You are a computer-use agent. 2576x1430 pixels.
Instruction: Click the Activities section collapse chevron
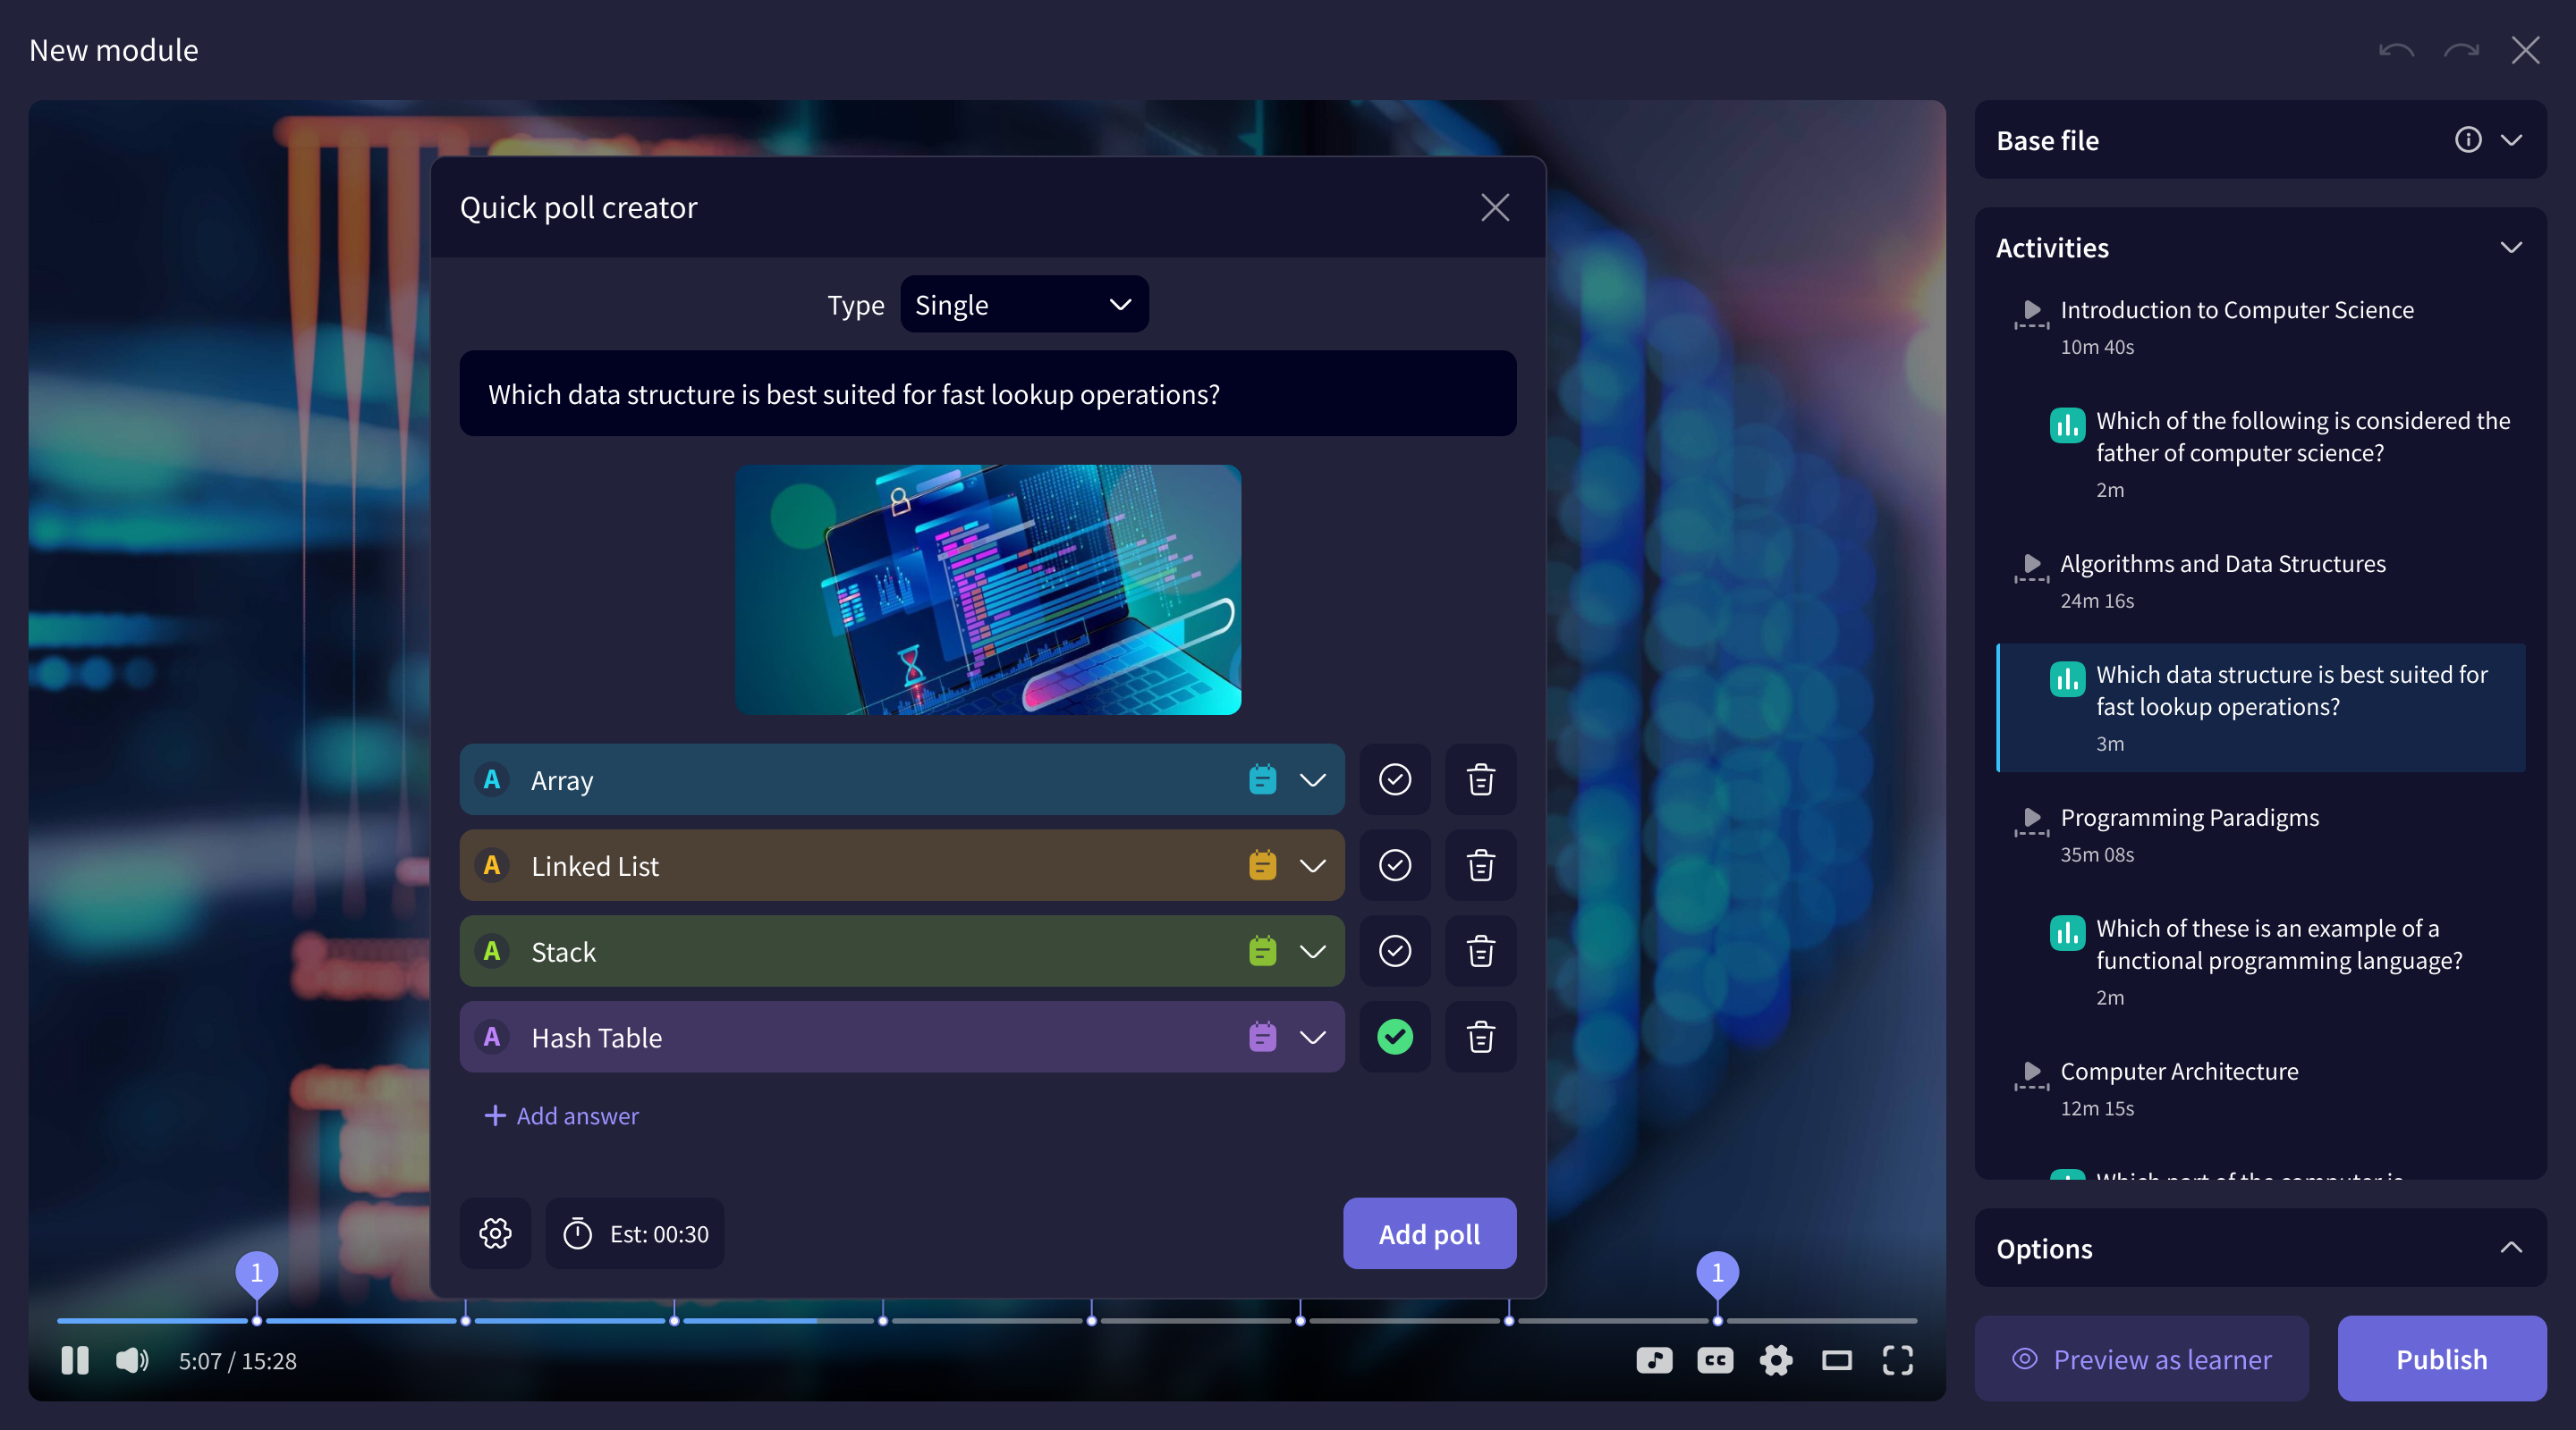click(2512, 247)
